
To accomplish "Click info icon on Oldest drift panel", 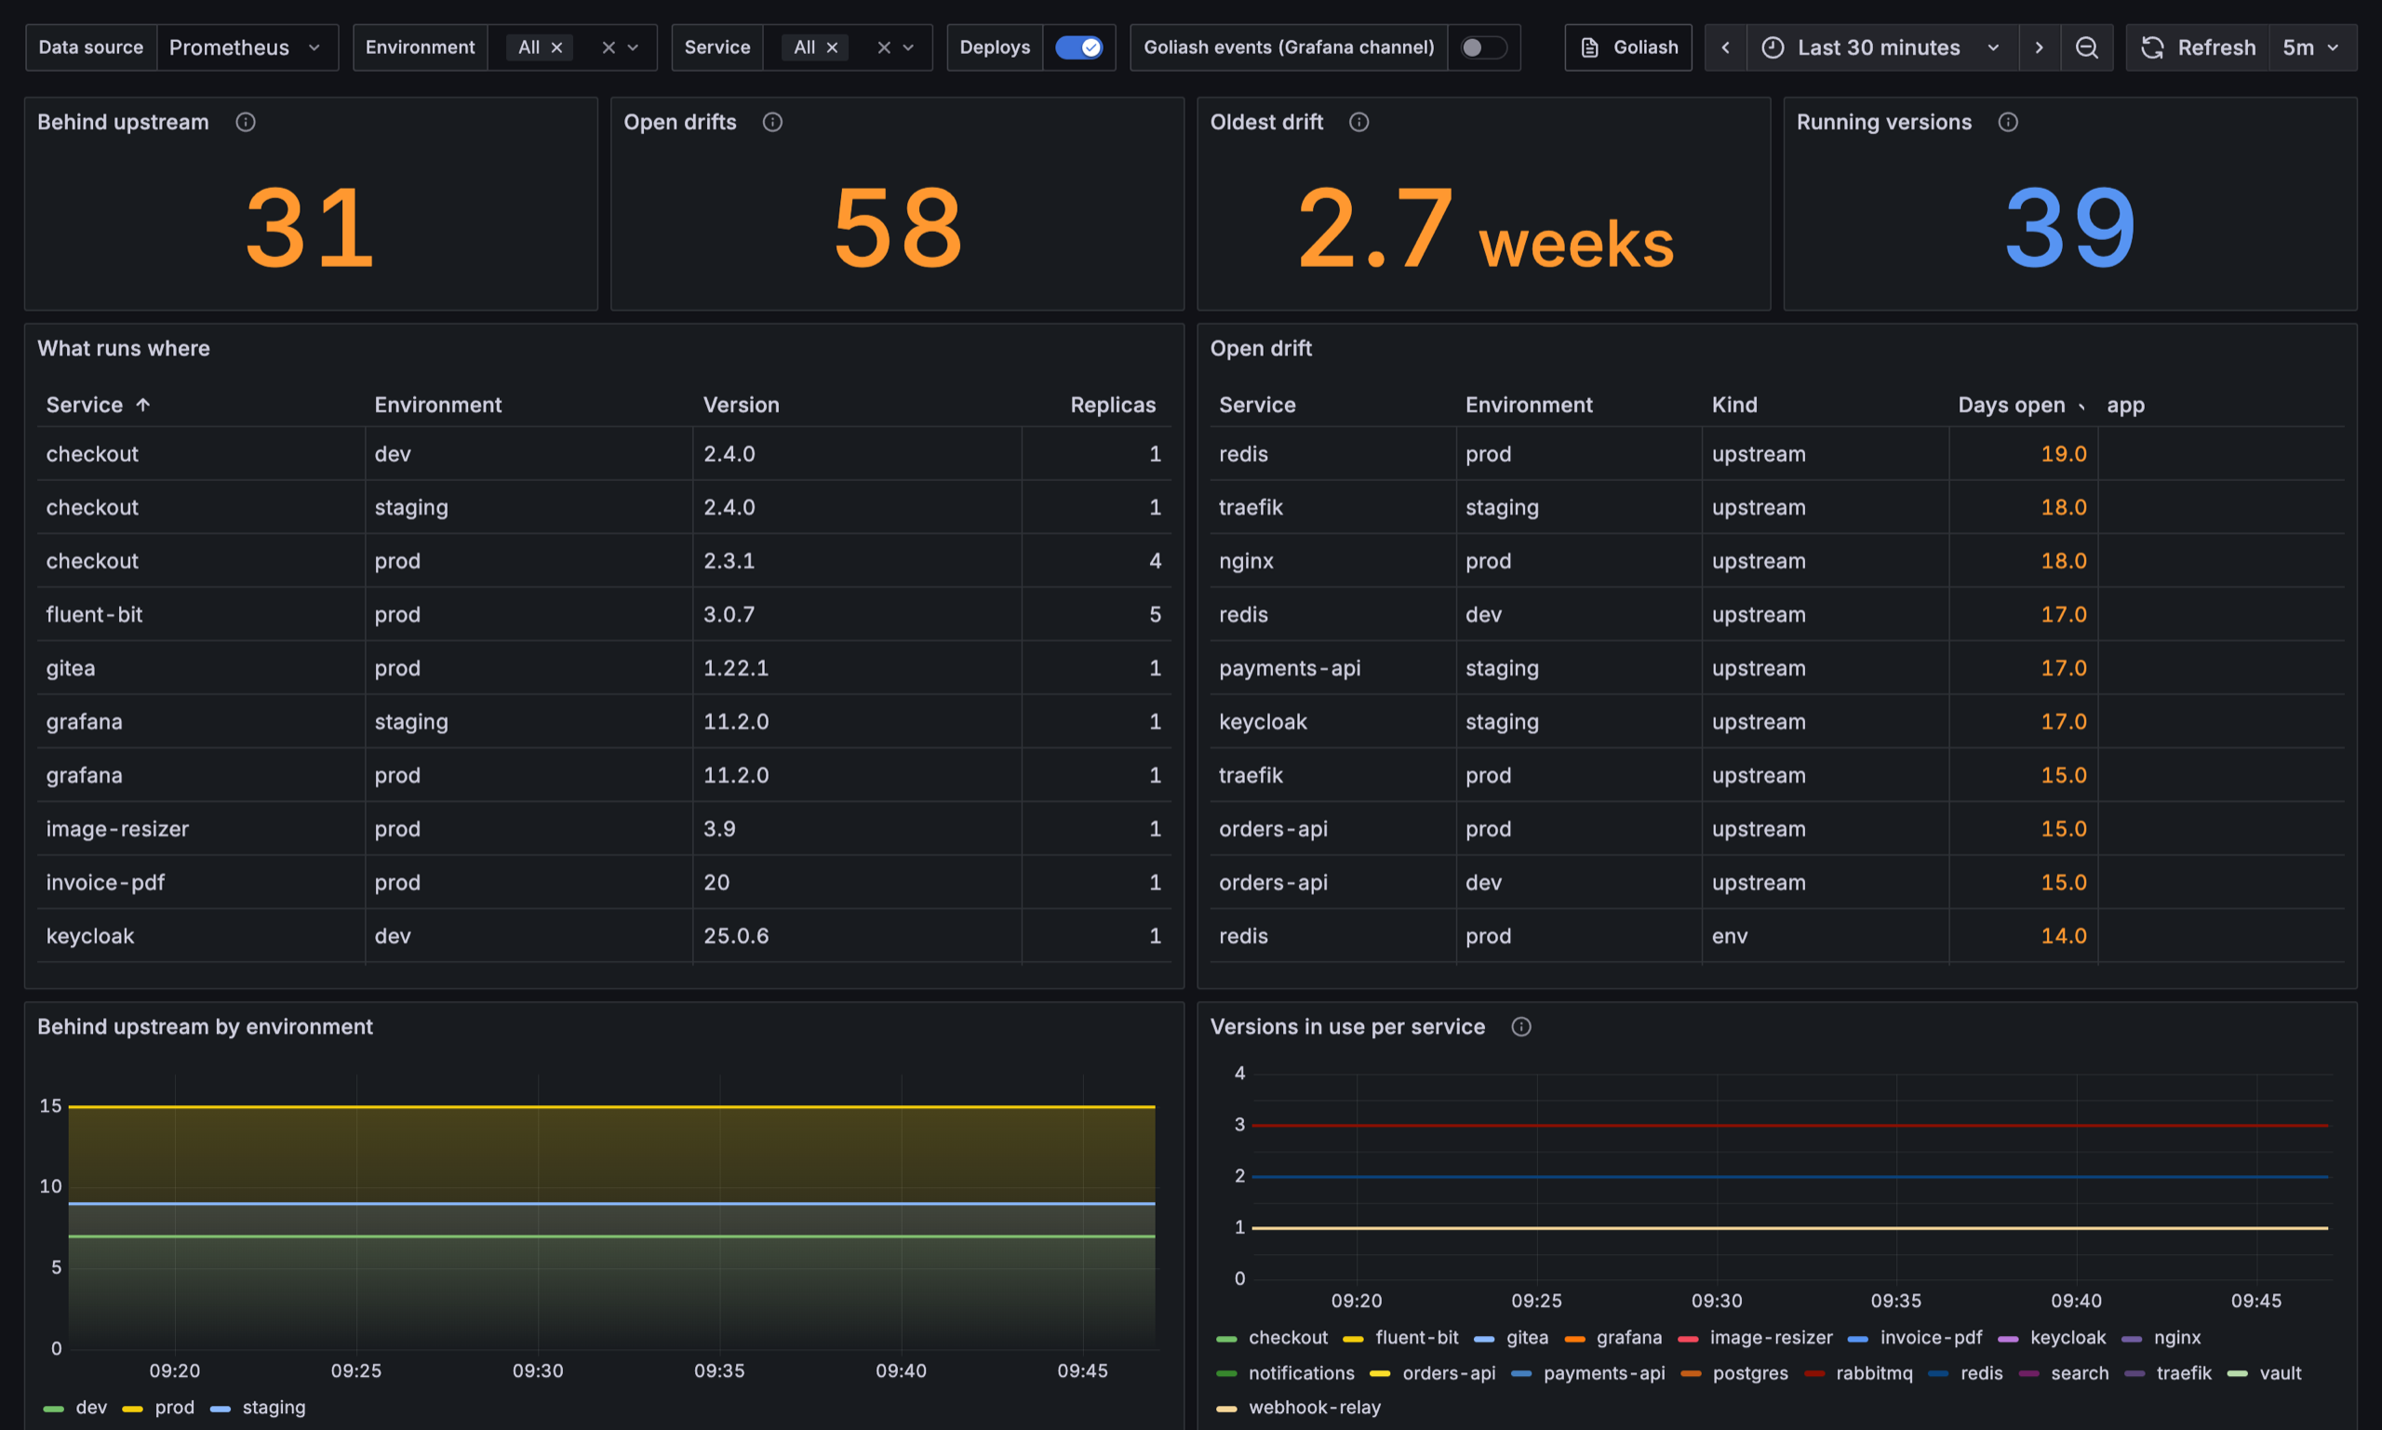I will pos(1358,123).
